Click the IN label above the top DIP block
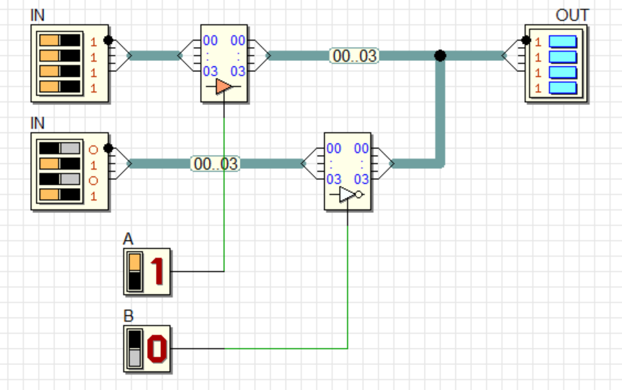This screenshot has height=390, width=622. (37, 15)
